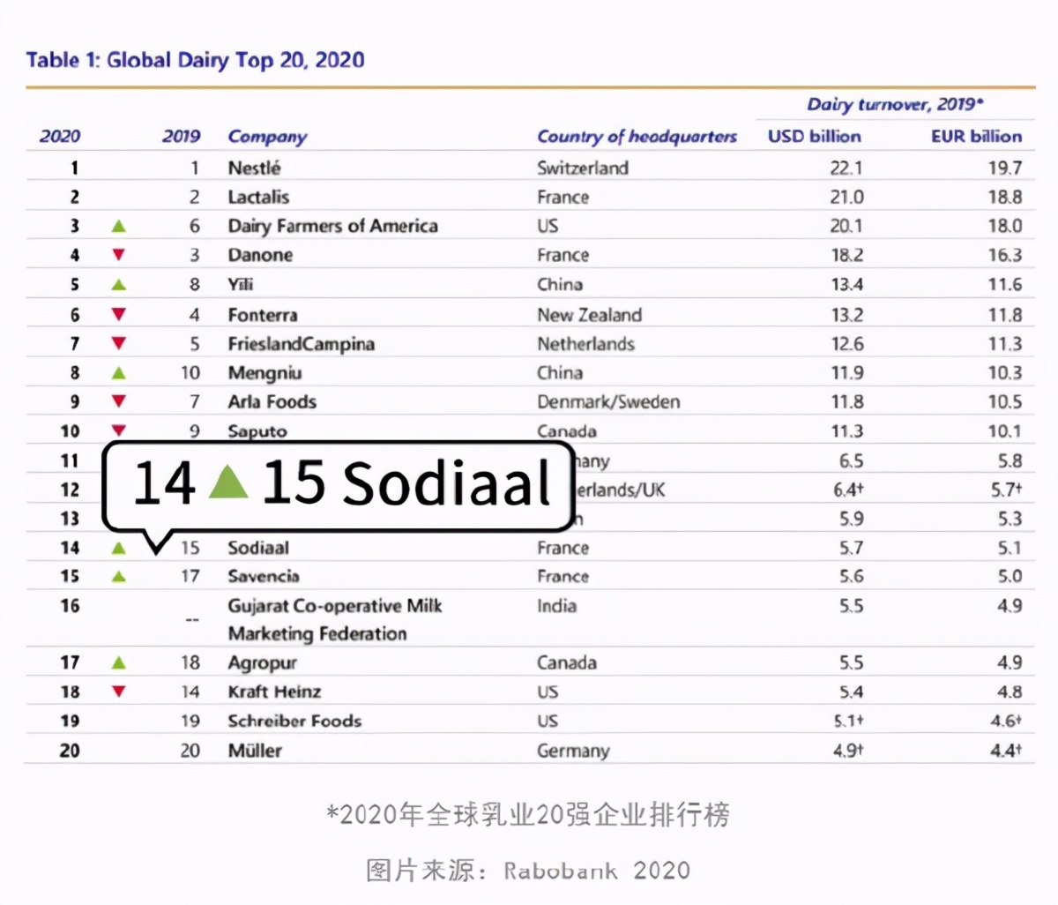
Task: Click the red down arrow in FrieslandCampina's row
Action: pyautogui.click(x=119, y=343)
